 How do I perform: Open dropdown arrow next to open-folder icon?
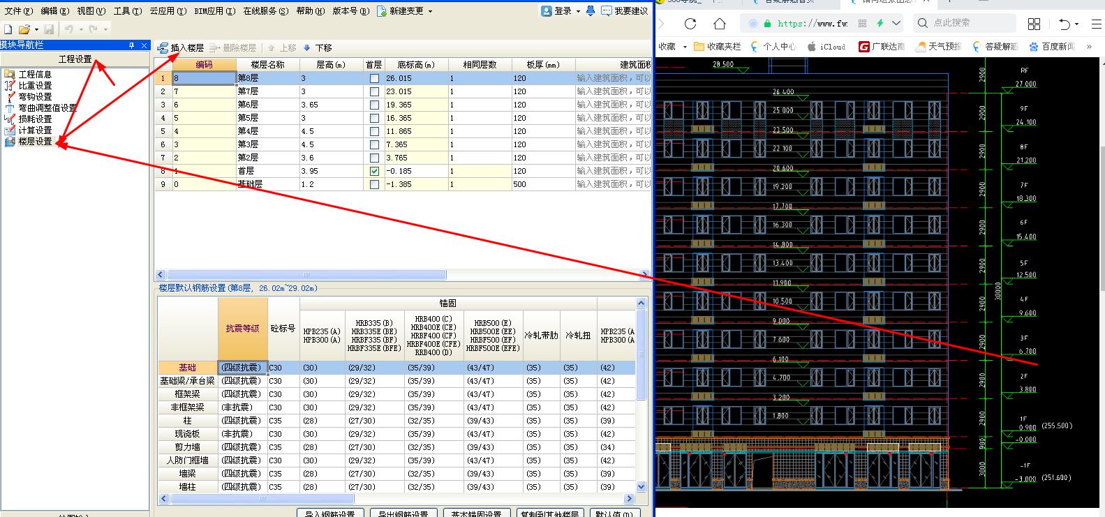tap(36, 29)
